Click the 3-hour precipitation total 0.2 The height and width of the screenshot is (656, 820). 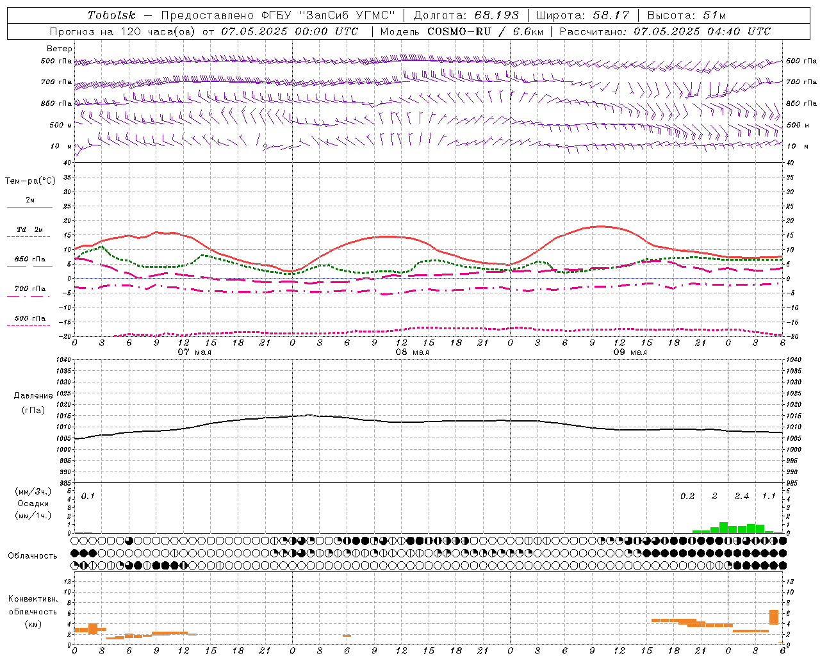coord(687,496)
